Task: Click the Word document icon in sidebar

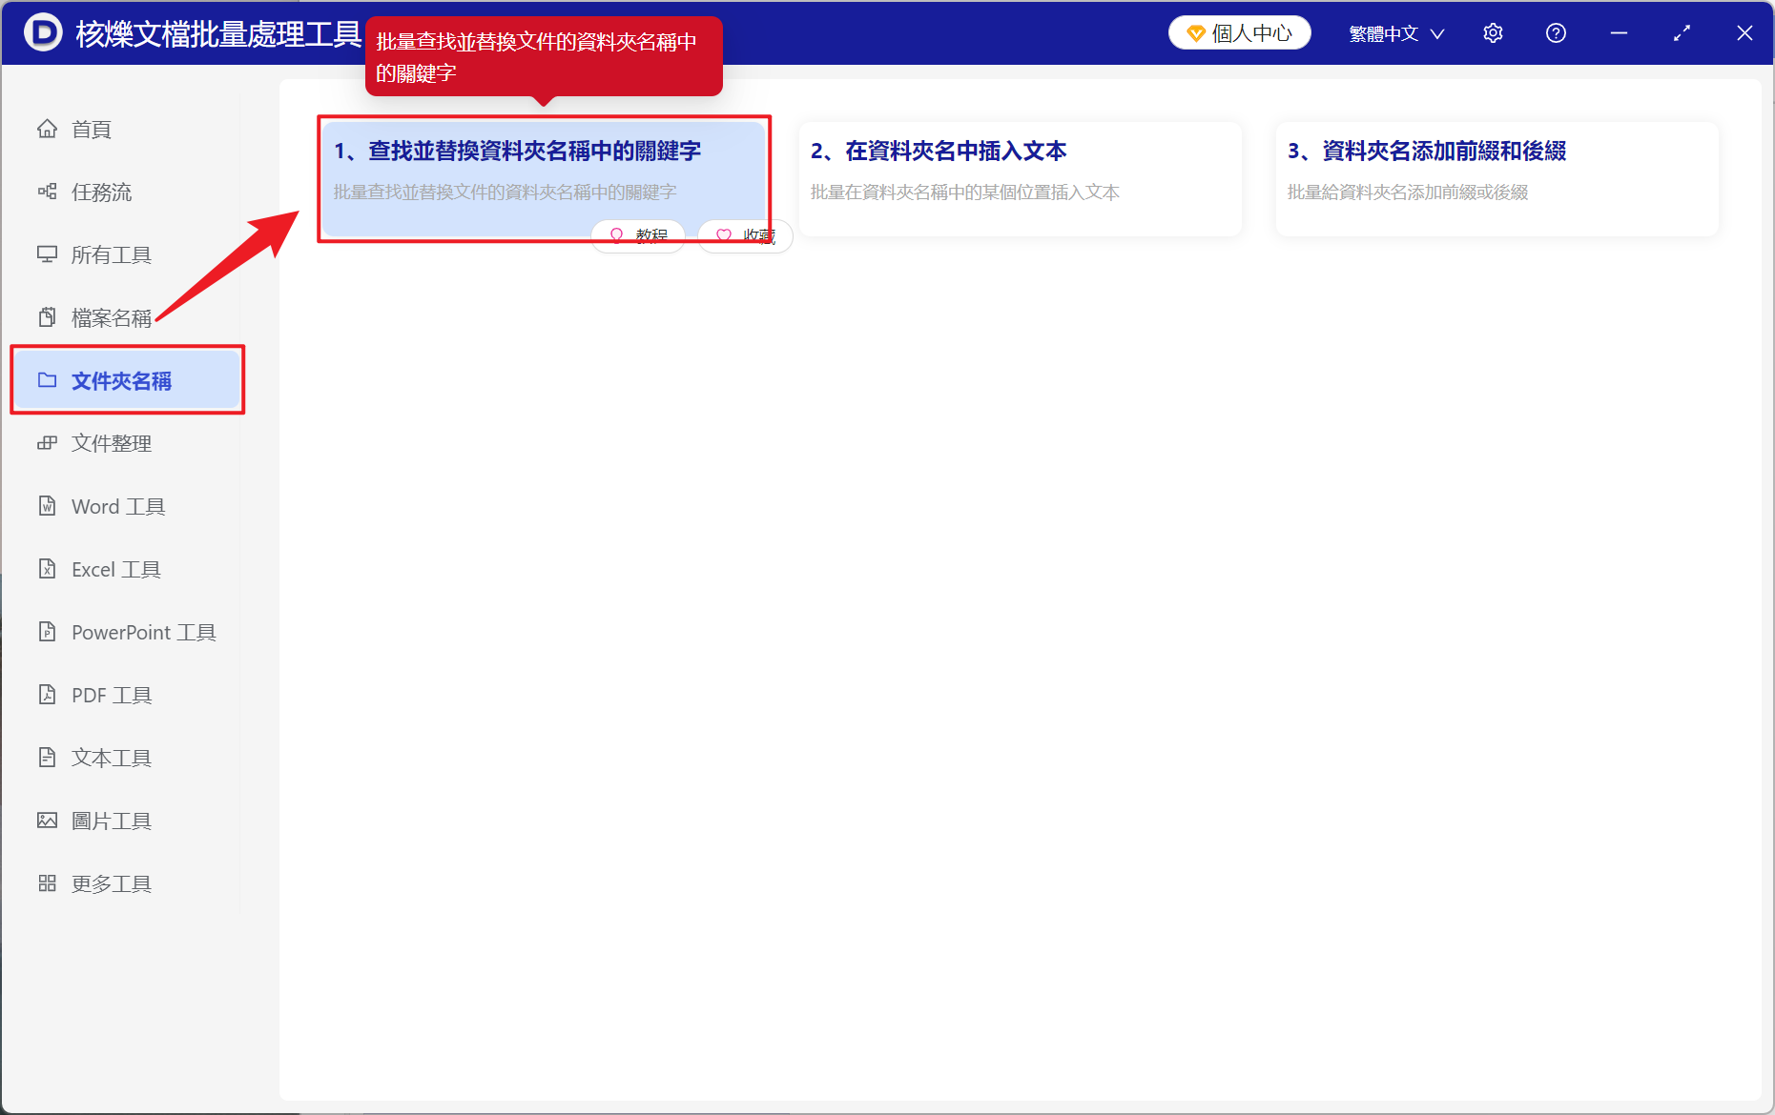Action: pos(47,506)
